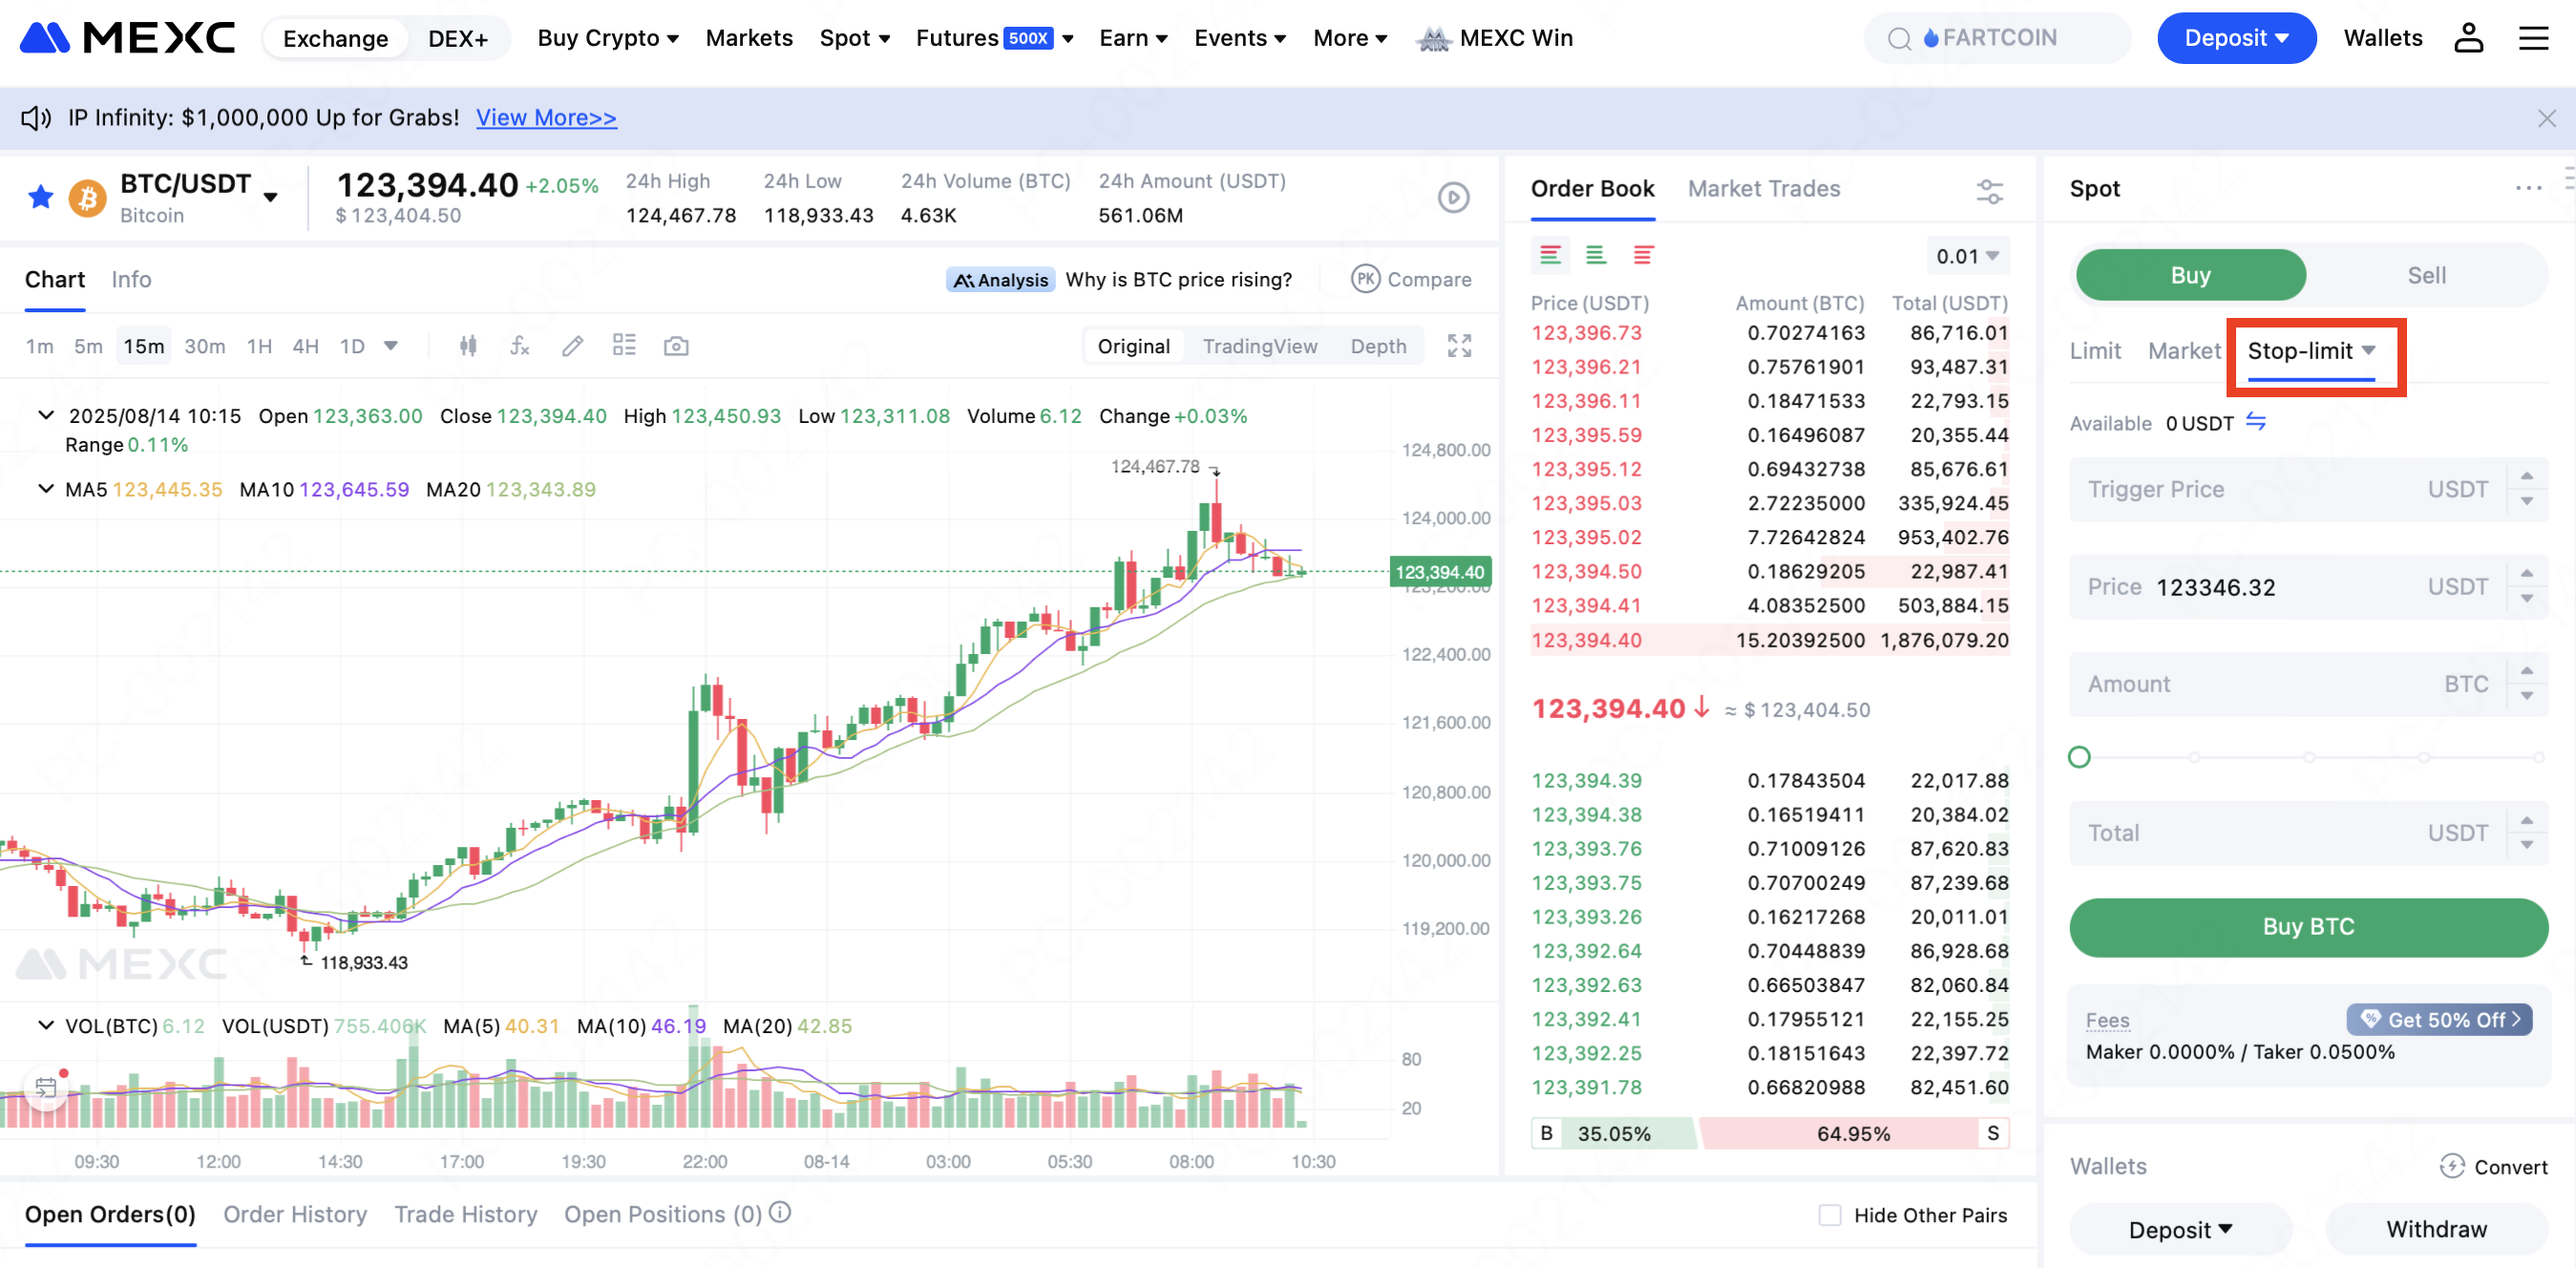The height and width of the screenshot is (1268, 2576).
Task: Click the camera screenshot icon
Action: pyautogui.click(x=676, y=346)
